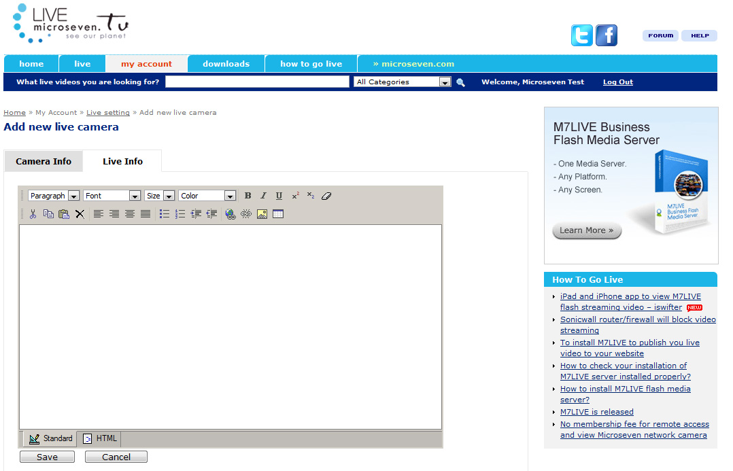This screenshot has height=471, width=733.
Task: Open the live navigation item
Action: (x=82, y=64)
